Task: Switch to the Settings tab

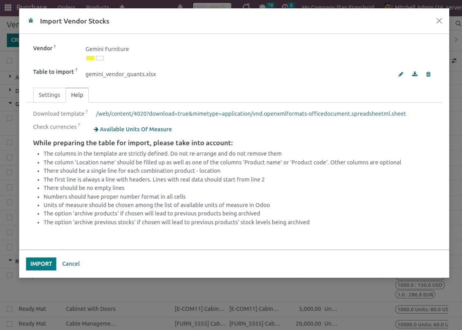Action: coord(49,95)
